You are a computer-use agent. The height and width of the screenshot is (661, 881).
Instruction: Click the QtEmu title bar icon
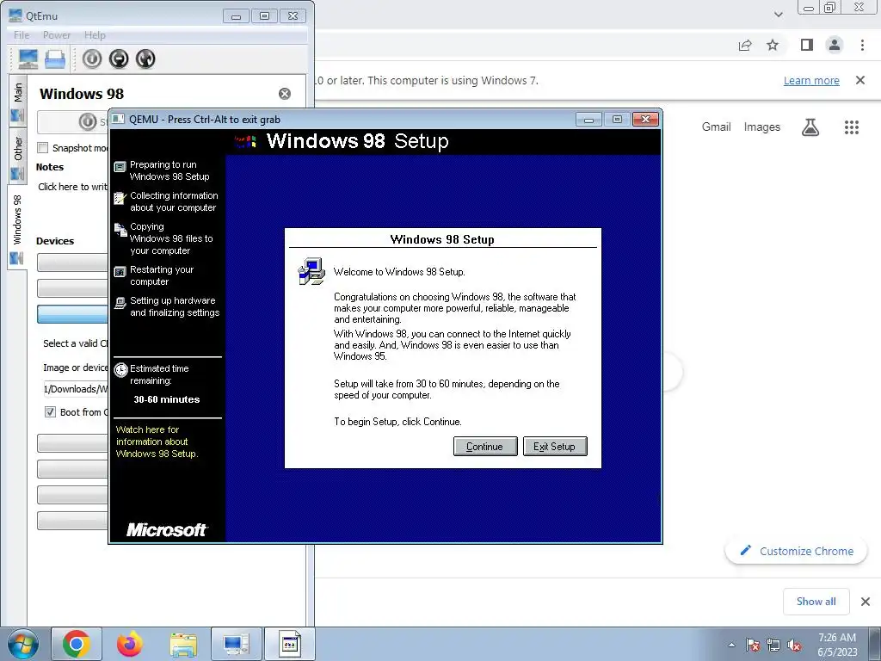[15, 15]
